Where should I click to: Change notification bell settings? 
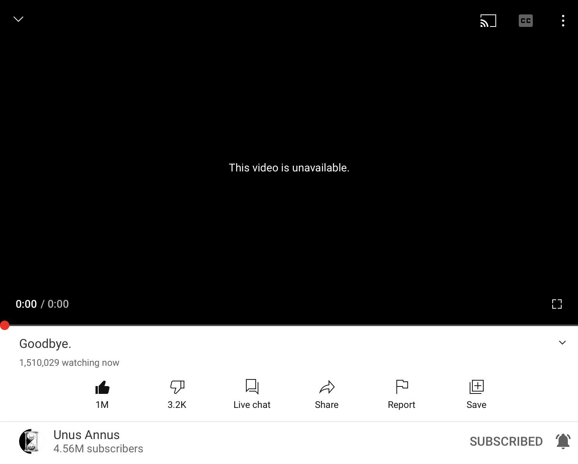(x=563, y=441)
